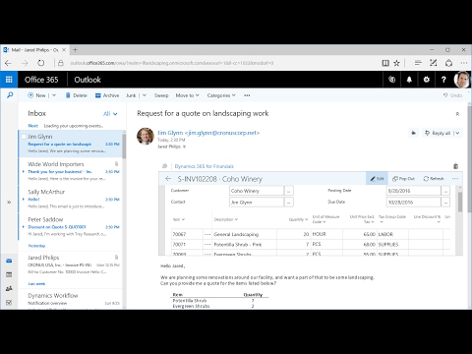Screen dimensions: 472x354
Task: Open the help question mark icon
Action: tap(443, 80)
